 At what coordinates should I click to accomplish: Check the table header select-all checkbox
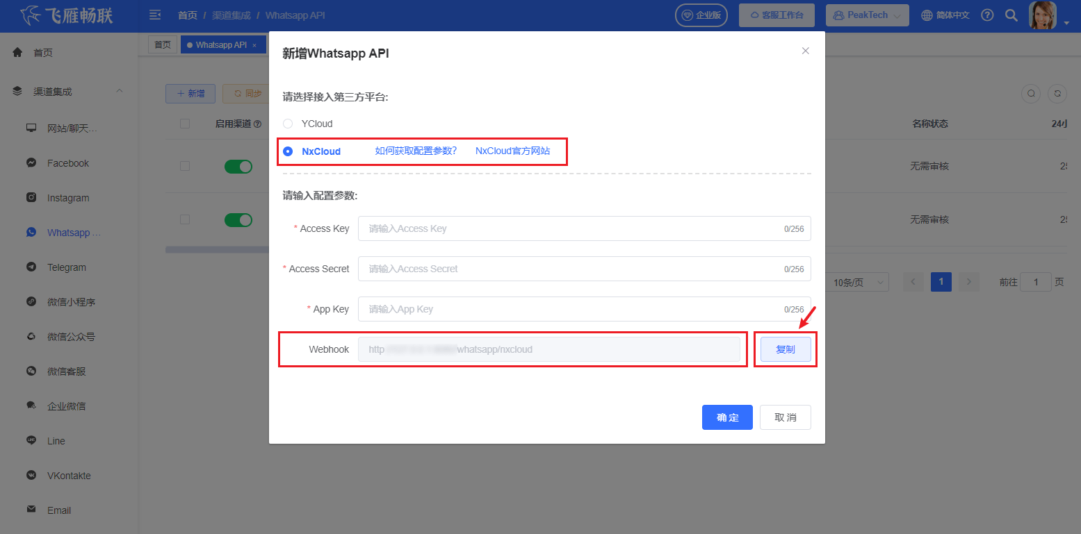click(x=185, y=124)
